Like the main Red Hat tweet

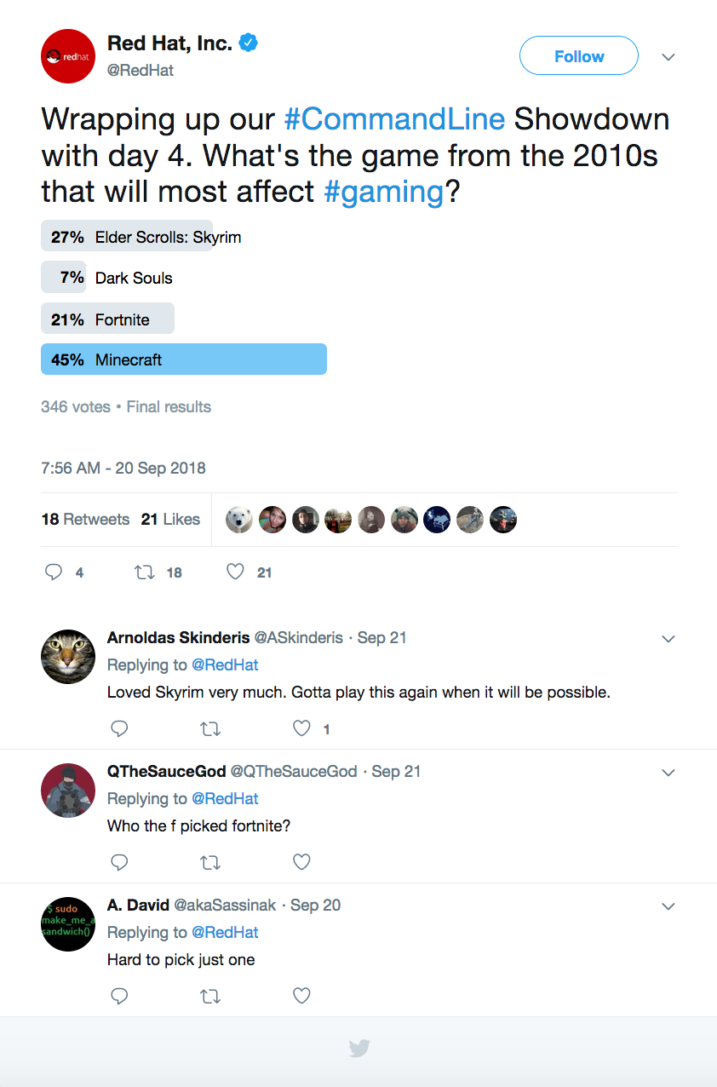[x=236, y=572]
